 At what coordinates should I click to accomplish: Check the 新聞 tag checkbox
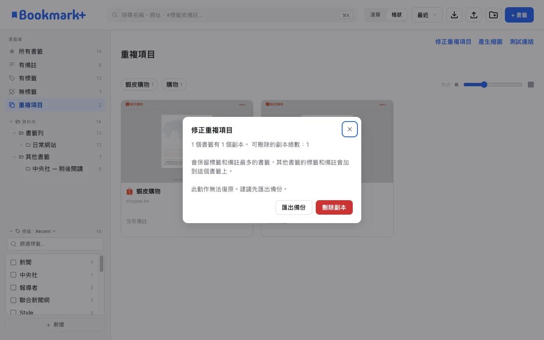[x=13, y=262]
